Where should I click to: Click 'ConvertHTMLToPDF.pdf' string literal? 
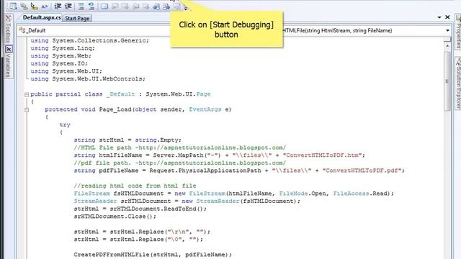coord(362,171)
